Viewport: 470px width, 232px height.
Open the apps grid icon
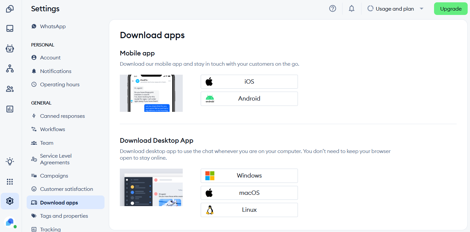(10, 182)
